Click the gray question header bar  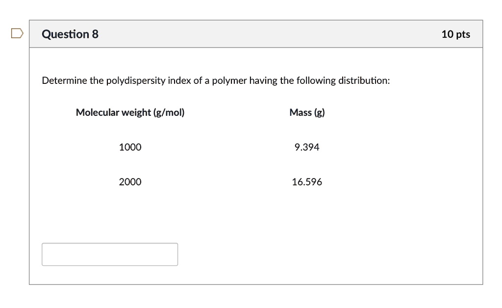256,34
